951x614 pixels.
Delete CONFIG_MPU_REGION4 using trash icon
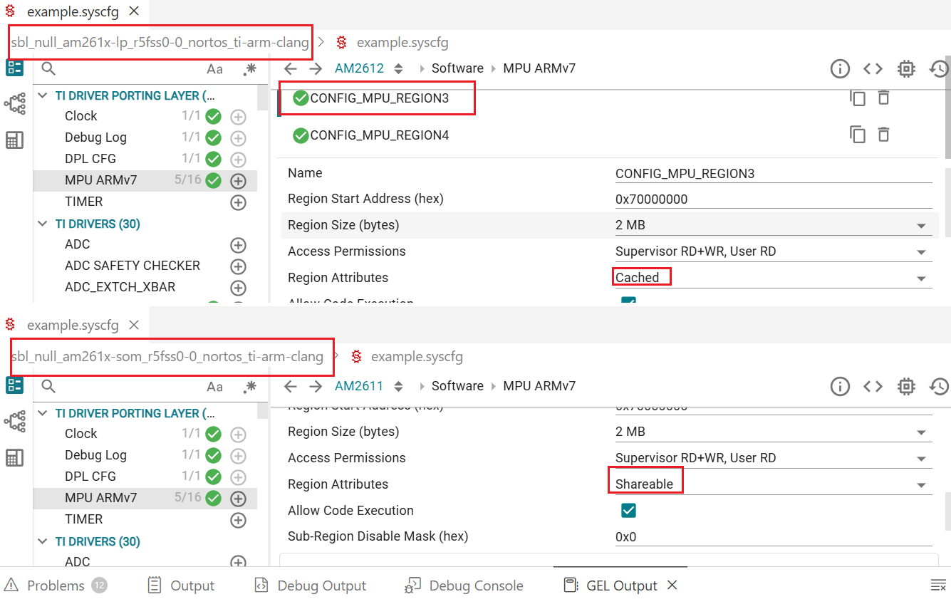884,134
